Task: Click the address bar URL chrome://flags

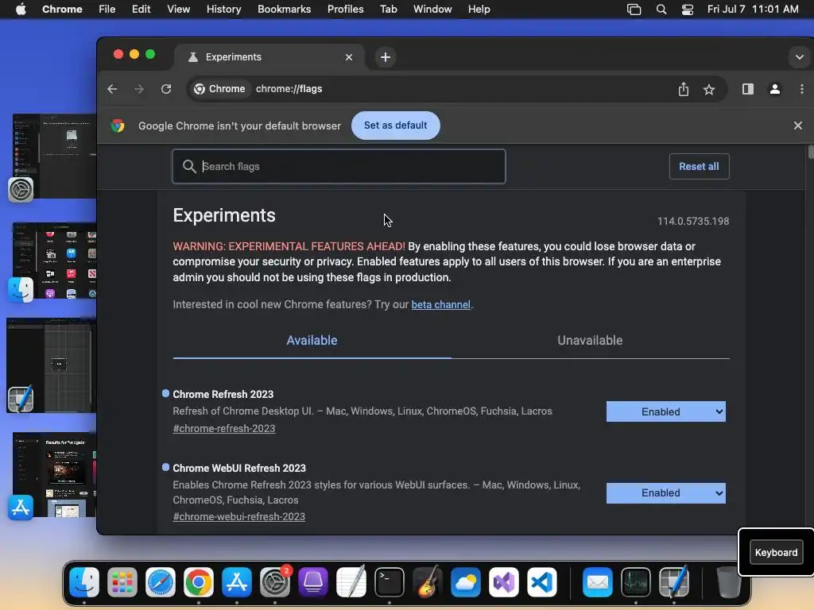Action: [x=289, y=89]
